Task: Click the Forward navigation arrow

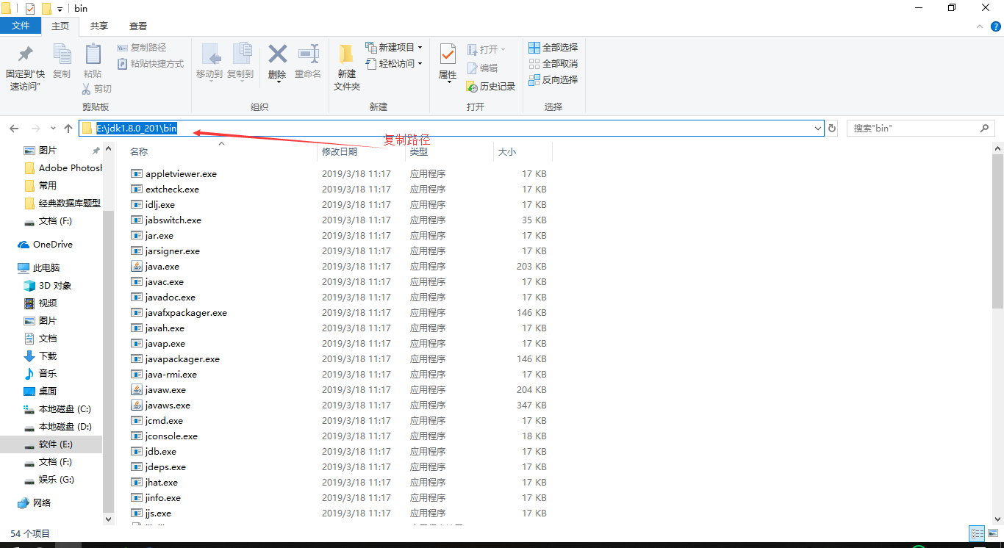Action: point(36,129)
